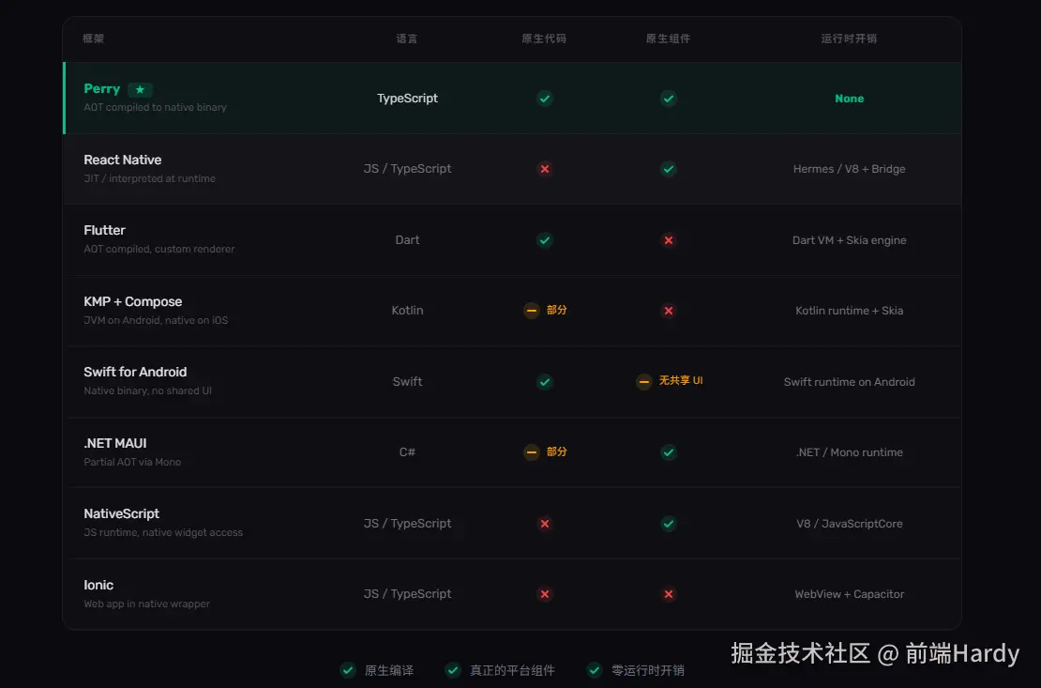Viewport: 1041px width, 688px height.
Task: Click Swift runtime on Android cell
Action: (849, 382)
